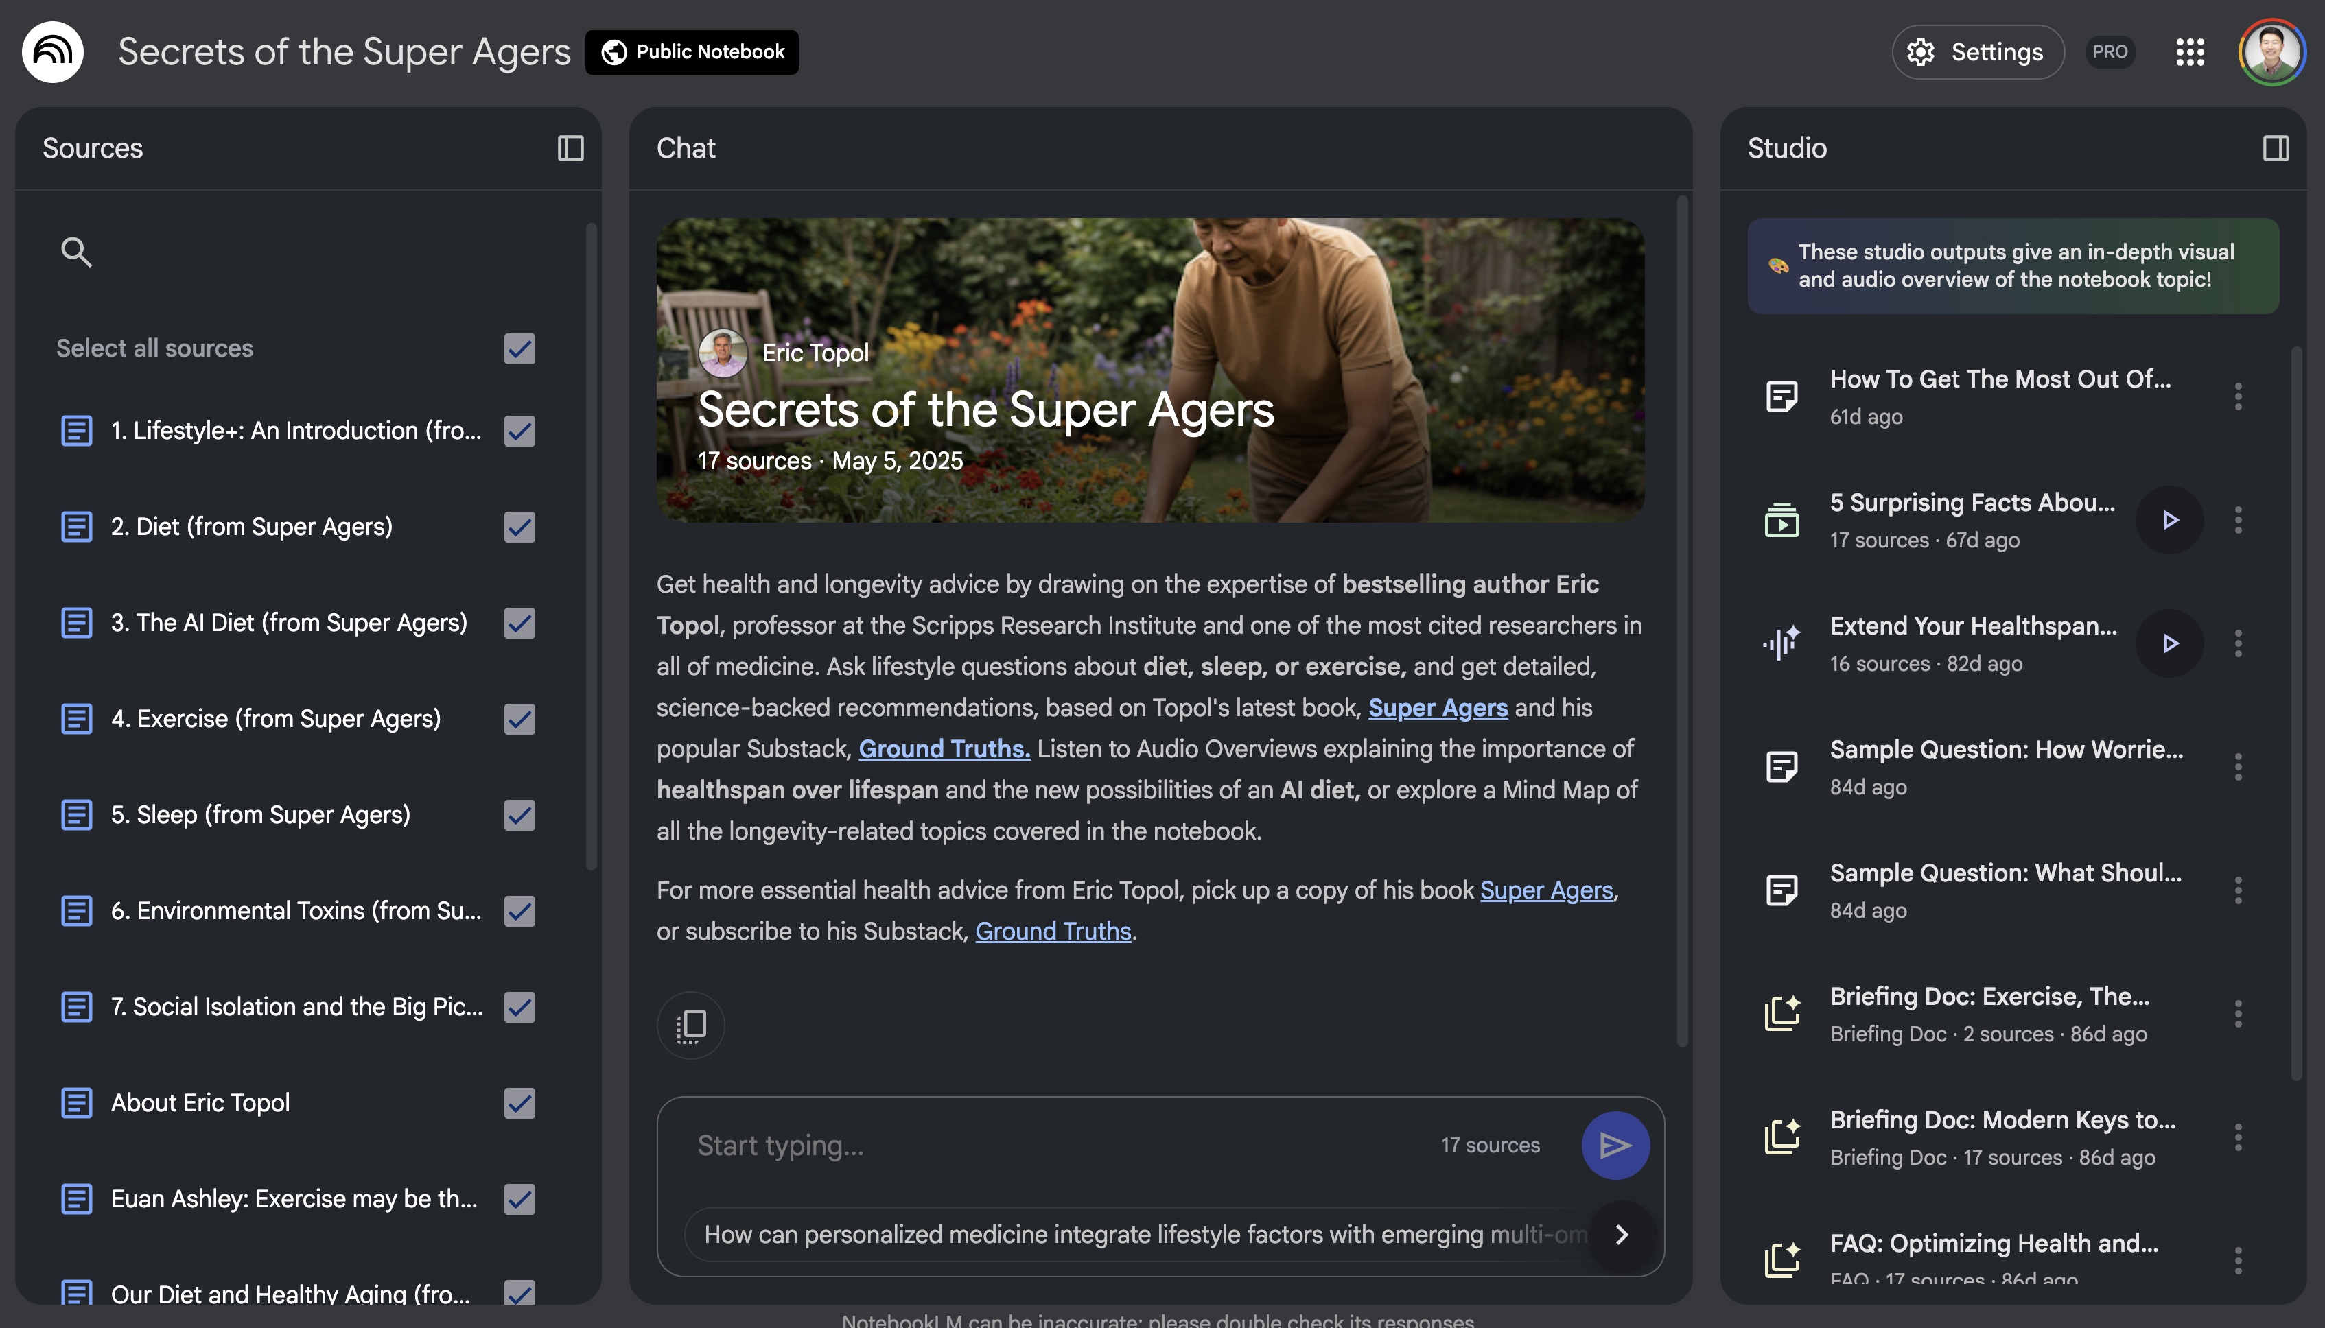Screen dimensions: 2325x1328
Task: Open the Settings button
Action: pos(1977,52)
